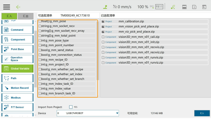
Task: Open the Motion Record category
Action: (17, 88)
